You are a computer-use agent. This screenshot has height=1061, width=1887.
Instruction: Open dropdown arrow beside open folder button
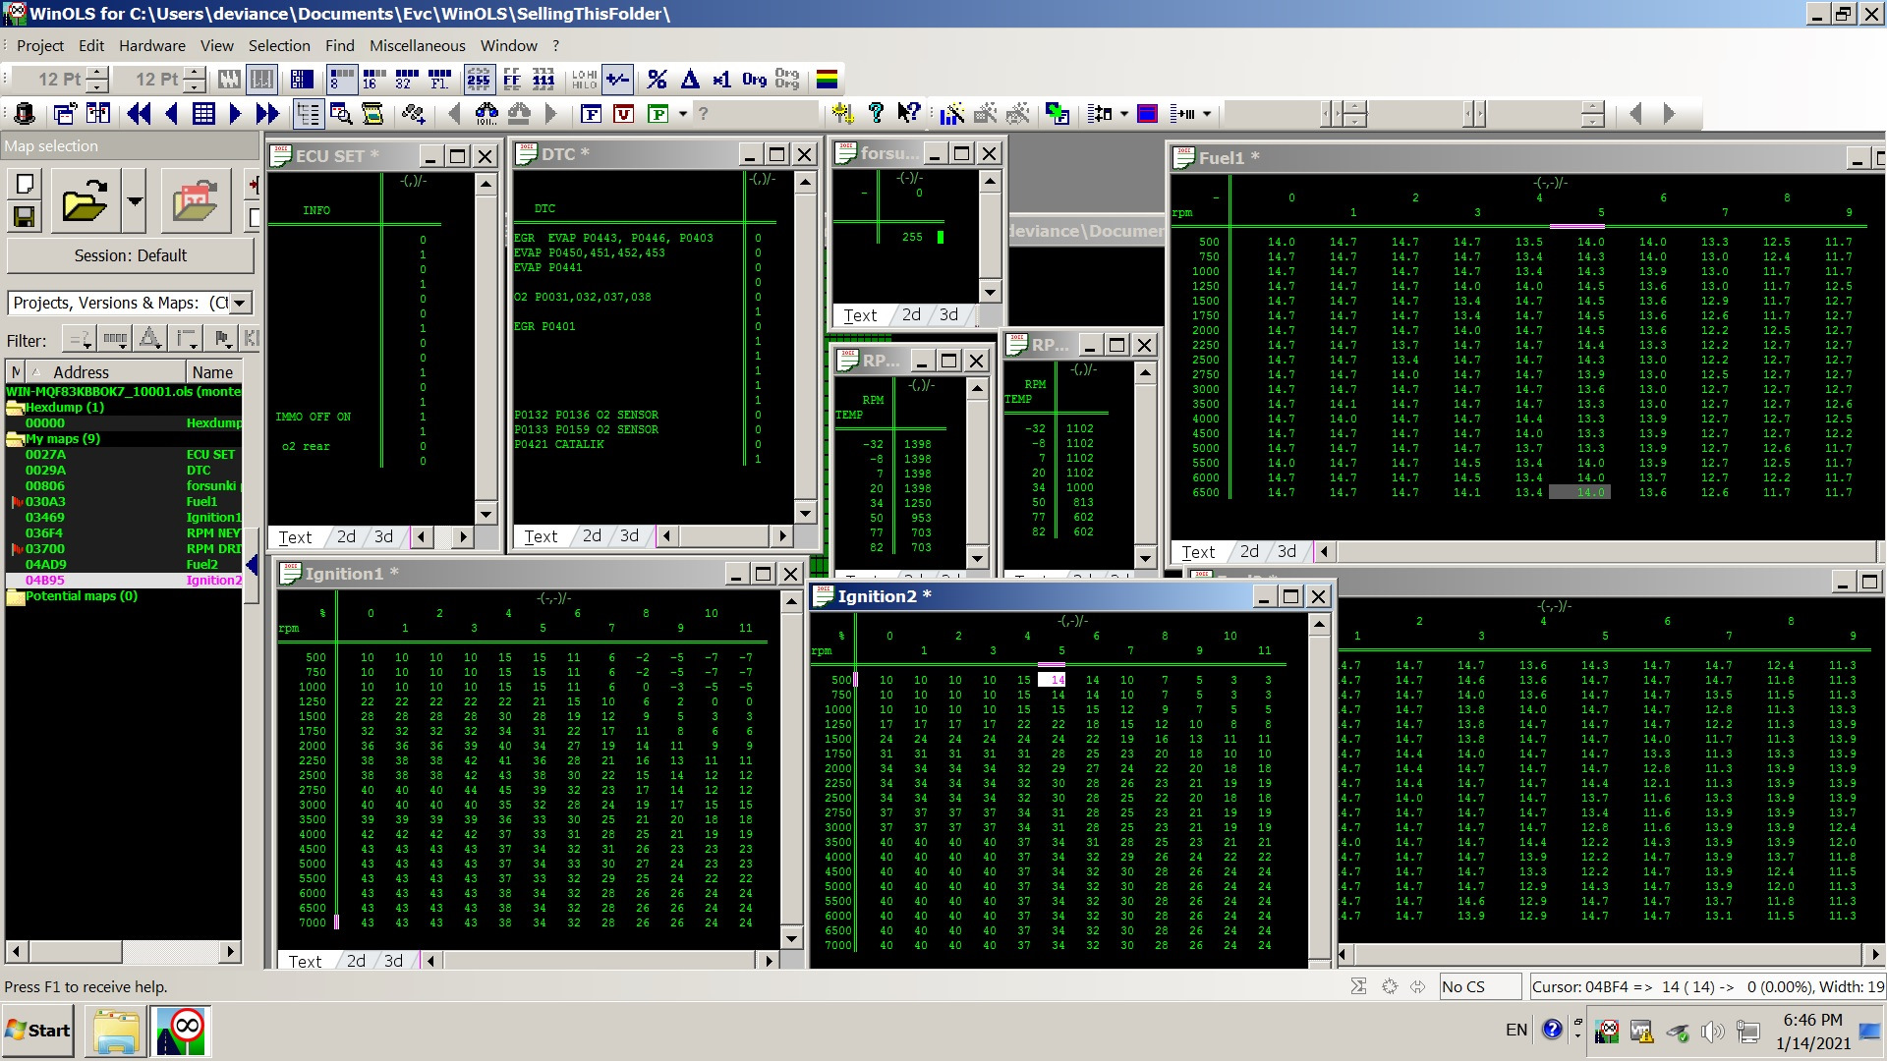[135, 200]
